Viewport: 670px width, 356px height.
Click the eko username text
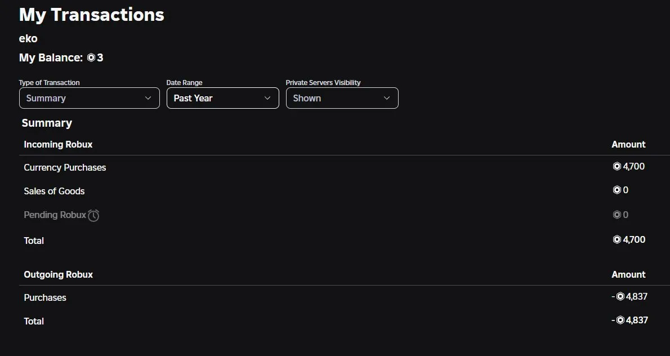pos(28,38)
